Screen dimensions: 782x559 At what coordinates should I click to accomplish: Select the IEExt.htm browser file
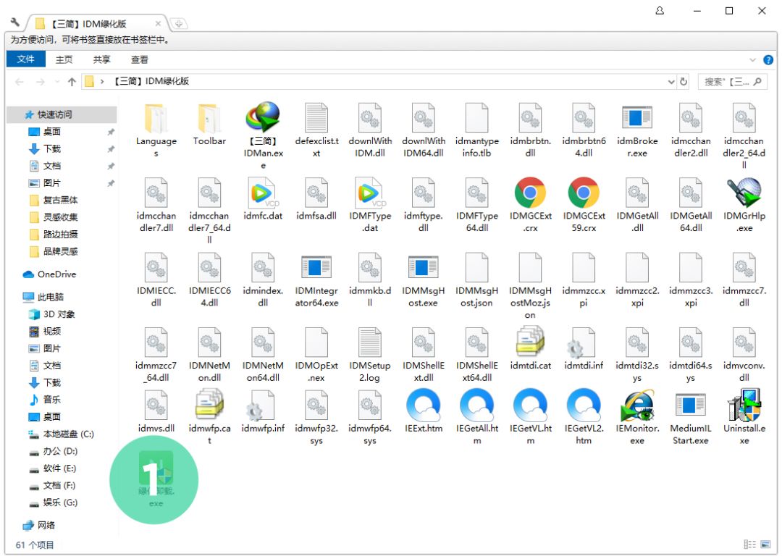point(424,406)
